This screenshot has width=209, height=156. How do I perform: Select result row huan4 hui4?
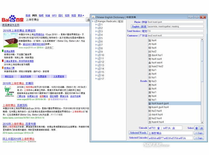coord(174,122)
